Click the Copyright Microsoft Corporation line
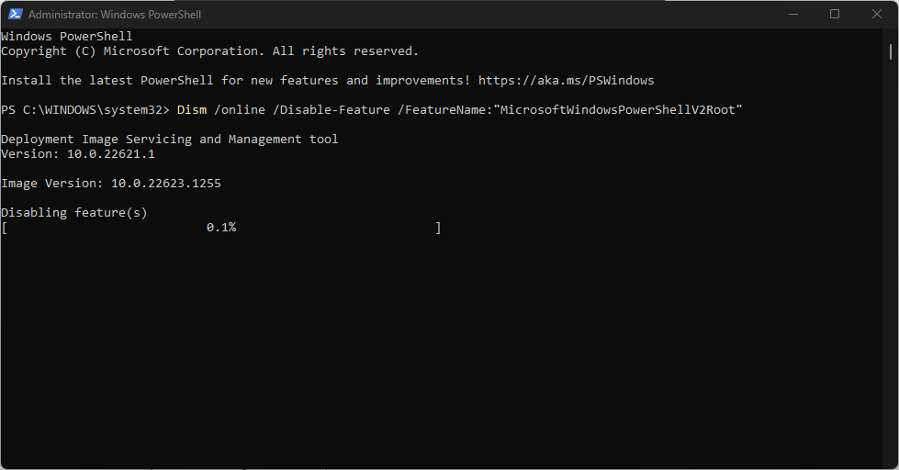 point(210,51)
